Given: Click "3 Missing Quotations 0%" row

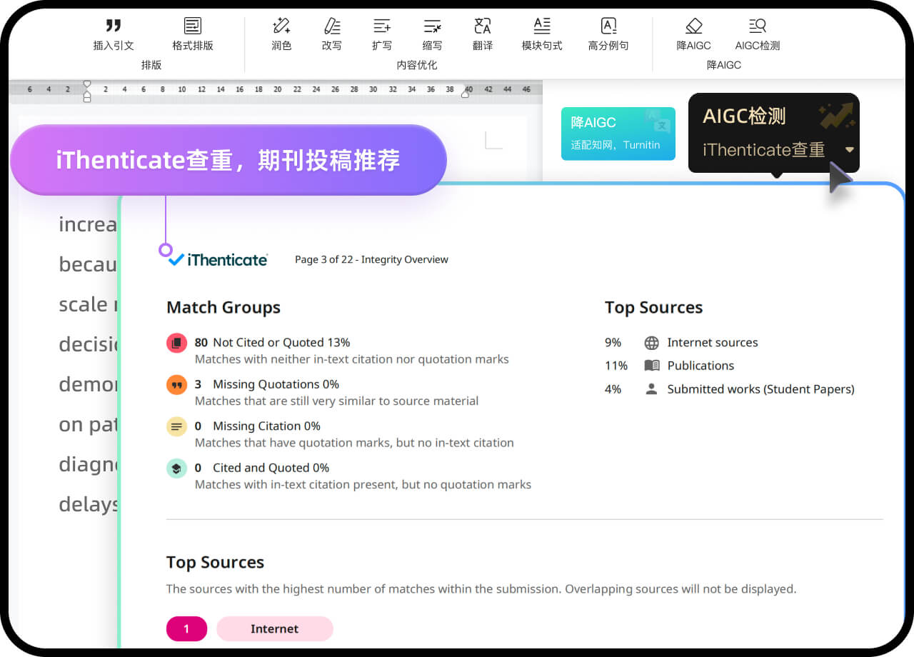Looking at the screenshot, I should [267, 384].
